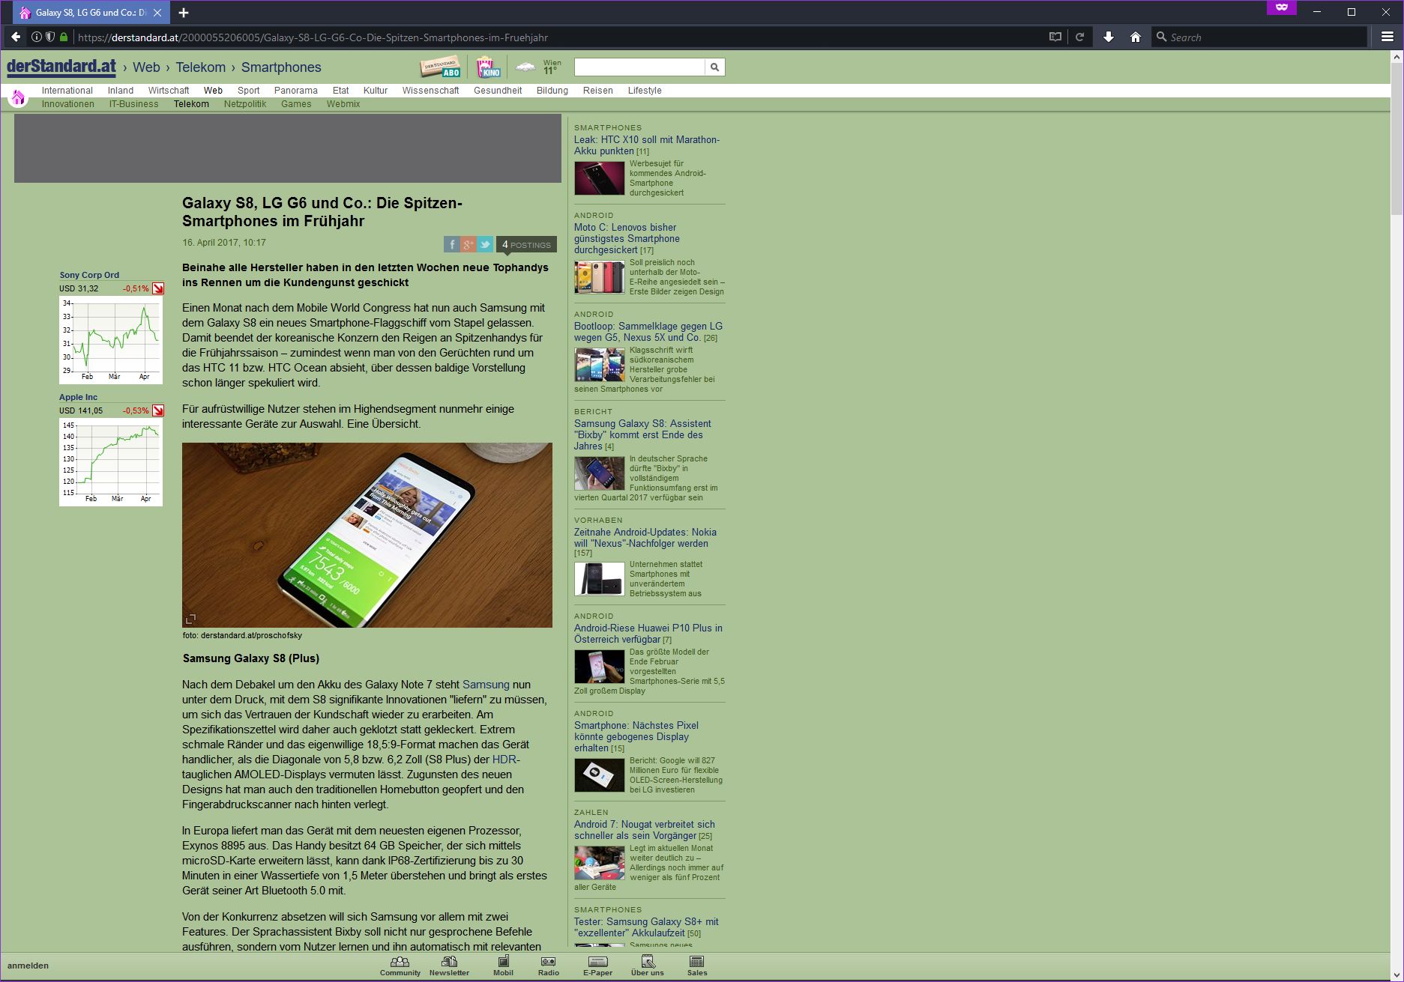1404x982 pixels.
Task: Open the IT-Business submenu item
Action: point(133,104)
